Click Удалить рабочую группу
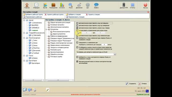 coord(54,15)
